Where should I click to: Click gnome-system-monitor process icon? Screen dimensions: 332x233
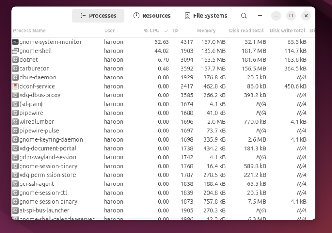tap(15, 42)
